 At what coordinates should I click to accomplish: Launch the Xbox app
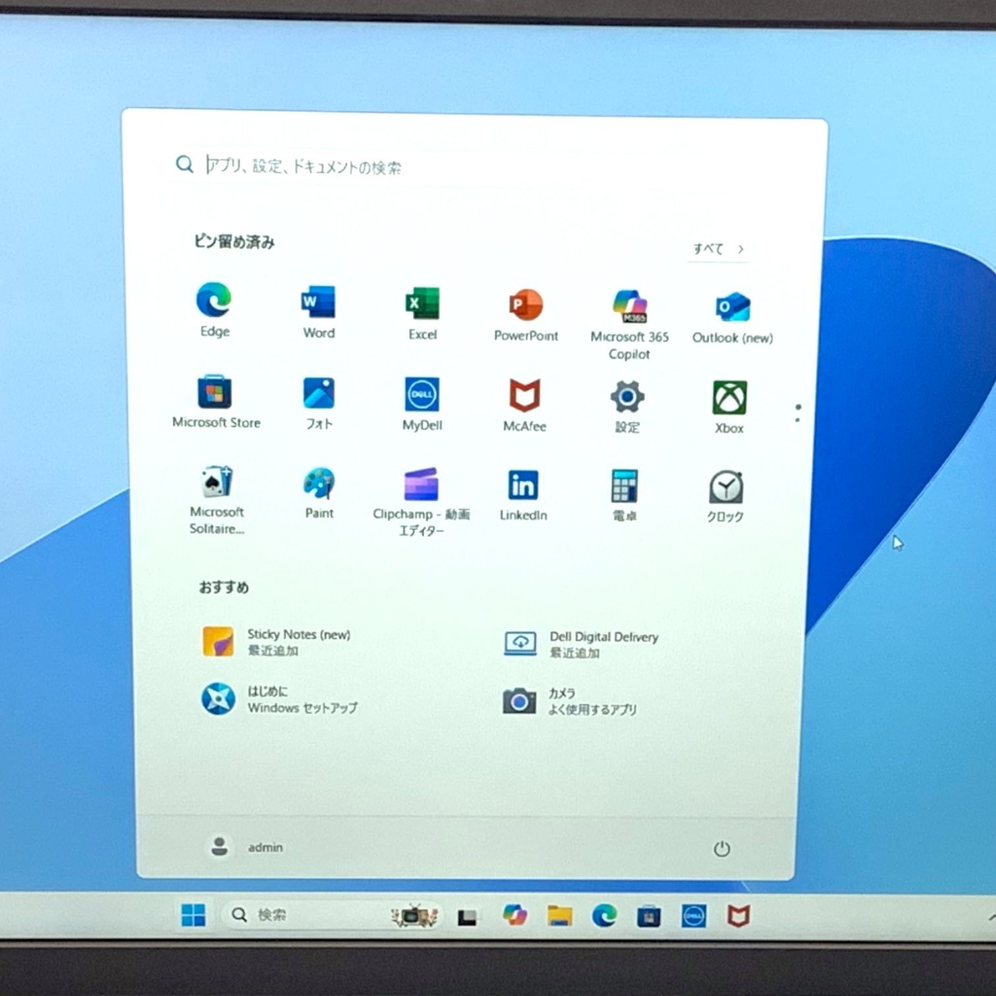729,408
